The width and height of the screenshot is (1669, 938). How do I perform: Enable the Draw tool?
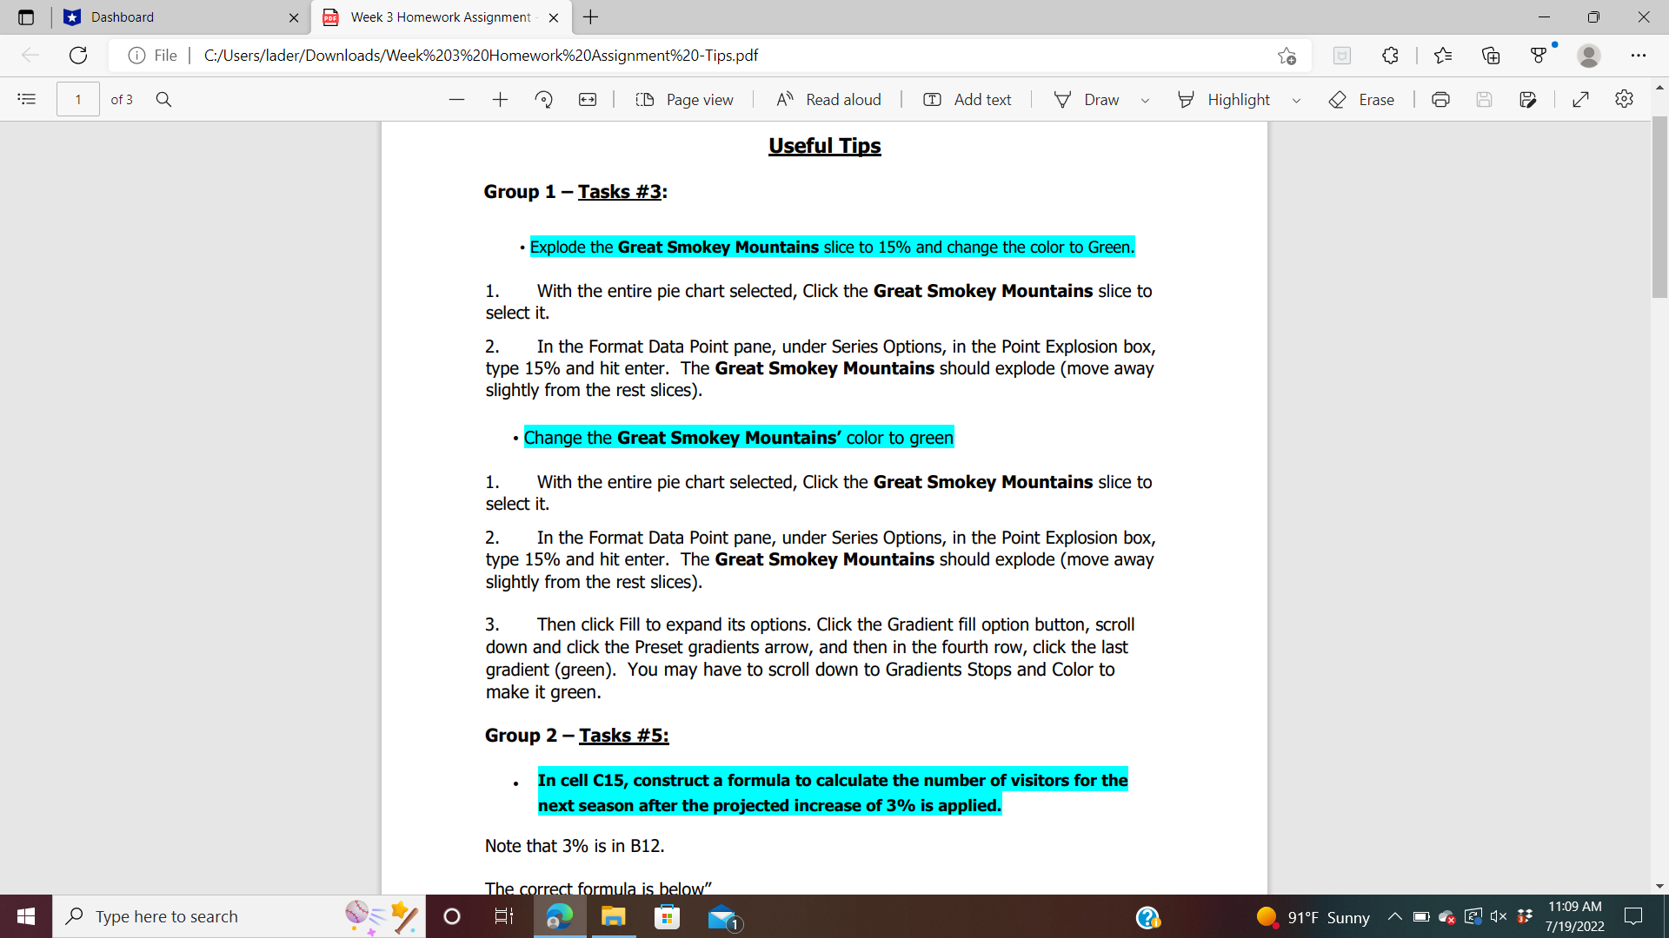click(1089, 99)
